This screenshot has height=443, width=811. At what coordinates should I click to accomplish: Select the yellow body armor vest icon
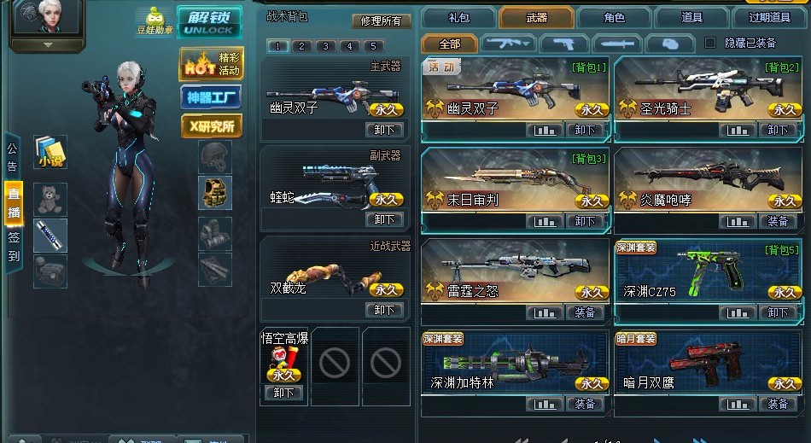pyautogui.click(x=214, y=192)
